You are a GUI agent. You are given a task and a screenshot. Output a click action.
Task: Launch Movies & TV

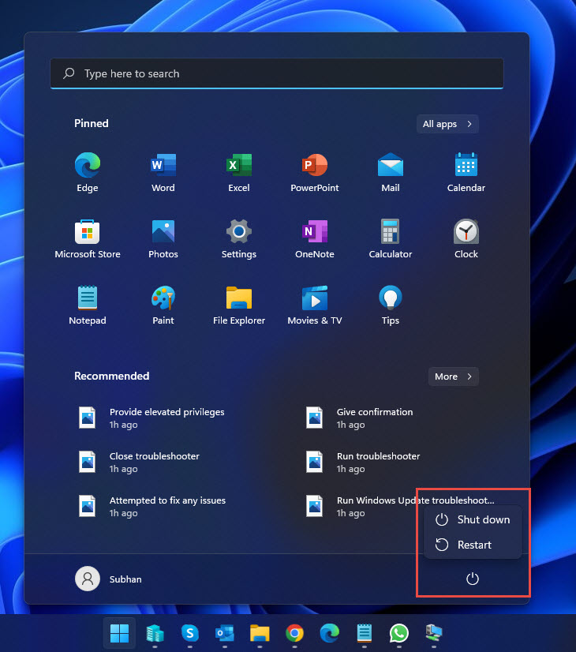click(315, 305)
